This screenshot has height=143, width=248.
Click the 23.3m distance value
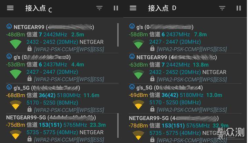pyautogui.click(x=98, y=125)
